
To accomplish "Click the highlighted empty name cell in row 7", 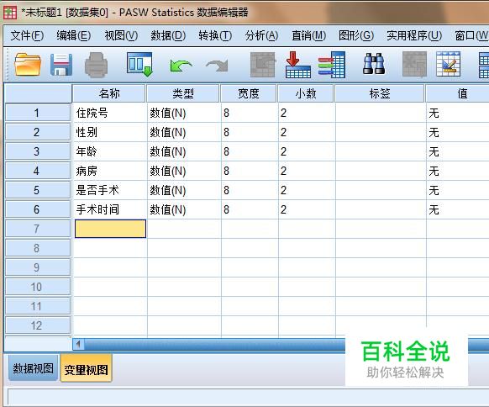I will tap(110, 229).
